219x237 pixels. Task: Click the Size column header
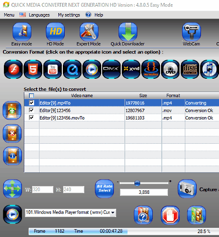(143, 96)
